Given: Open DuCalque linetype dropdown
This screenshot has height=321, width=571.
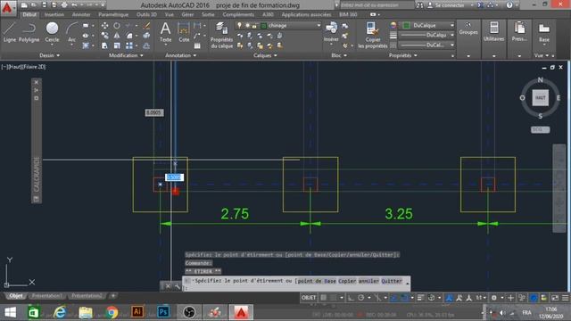Looking at the screenshot, I should tap(426, 45).
